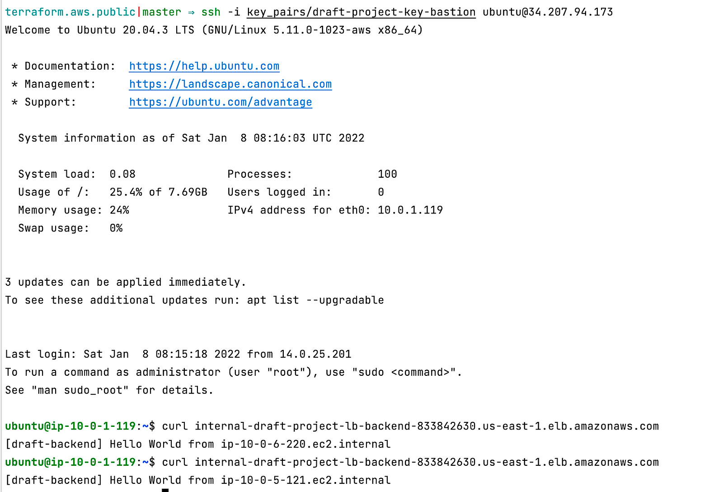Click the System information date line

(191, 138)
